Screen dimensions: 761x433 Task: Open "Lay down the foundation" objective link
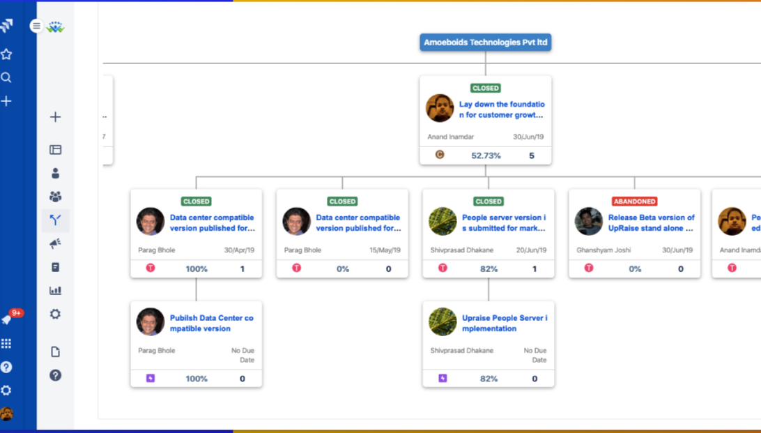pos(502,109)
